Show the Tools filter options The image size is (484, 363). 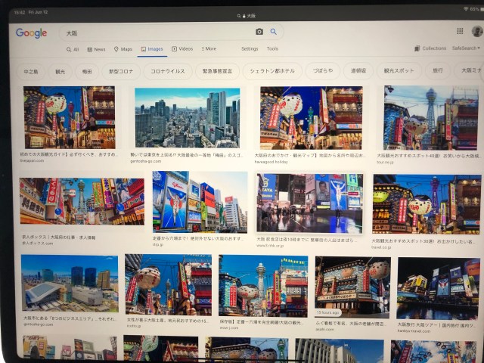coord(272,49)
